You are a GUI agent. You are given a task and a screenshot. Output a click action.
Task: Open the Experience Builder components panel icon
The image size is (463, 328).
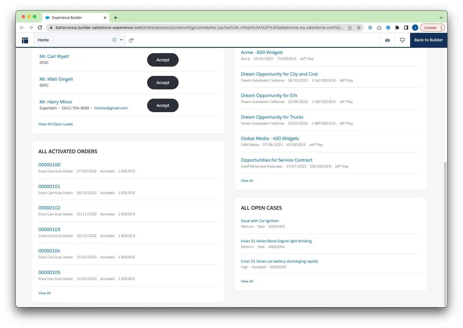(x=25, y=40)
